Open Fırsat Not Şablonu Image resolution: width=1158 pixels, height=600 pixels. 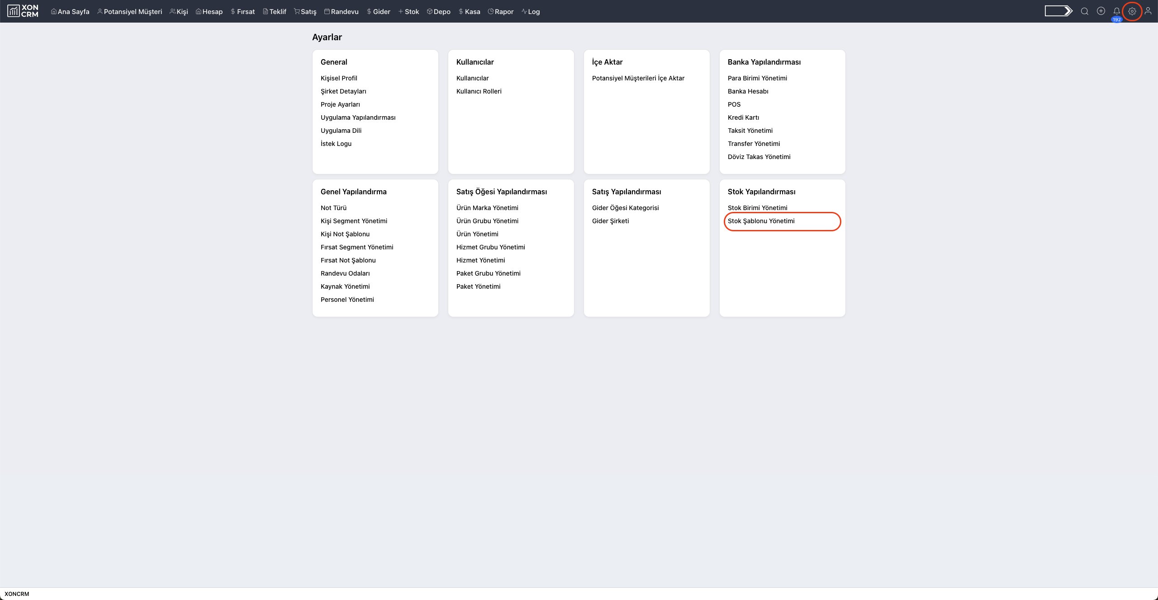click(x=348, y=260)
